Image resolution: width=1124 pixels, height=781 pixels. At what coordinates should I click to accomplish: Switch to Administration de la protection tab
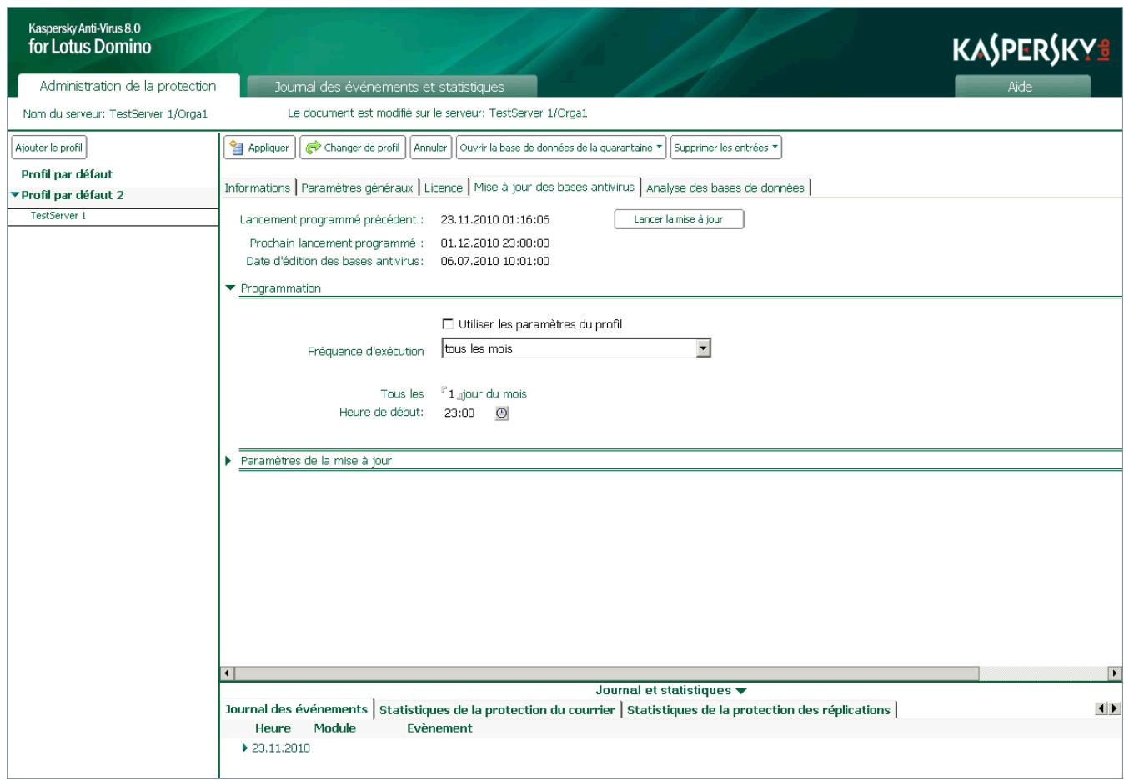point(128,86)
